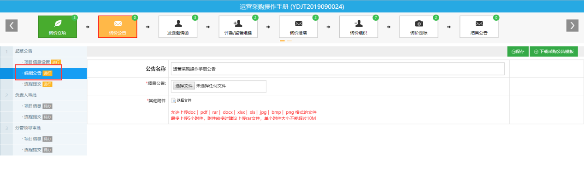This screenshot has width=584, height=181.
Task: Select the 询价公告 envelope step
Action: coord(118,27)
